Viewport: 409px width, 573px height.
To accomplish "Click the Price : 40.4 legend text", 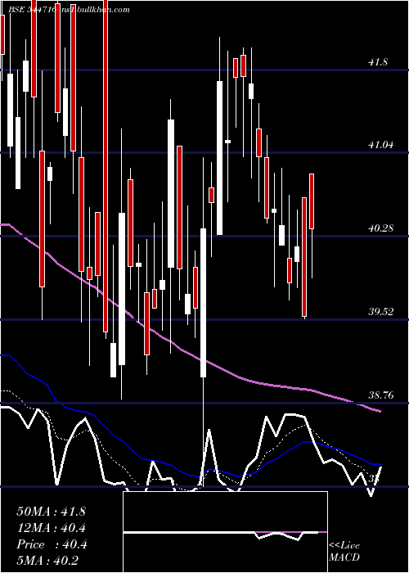I will pos(52,544).
